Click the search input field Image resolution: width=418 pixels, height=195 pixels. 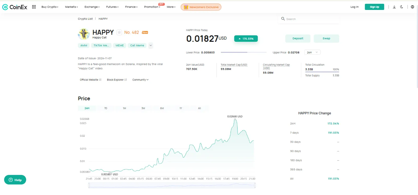(309, 19)
